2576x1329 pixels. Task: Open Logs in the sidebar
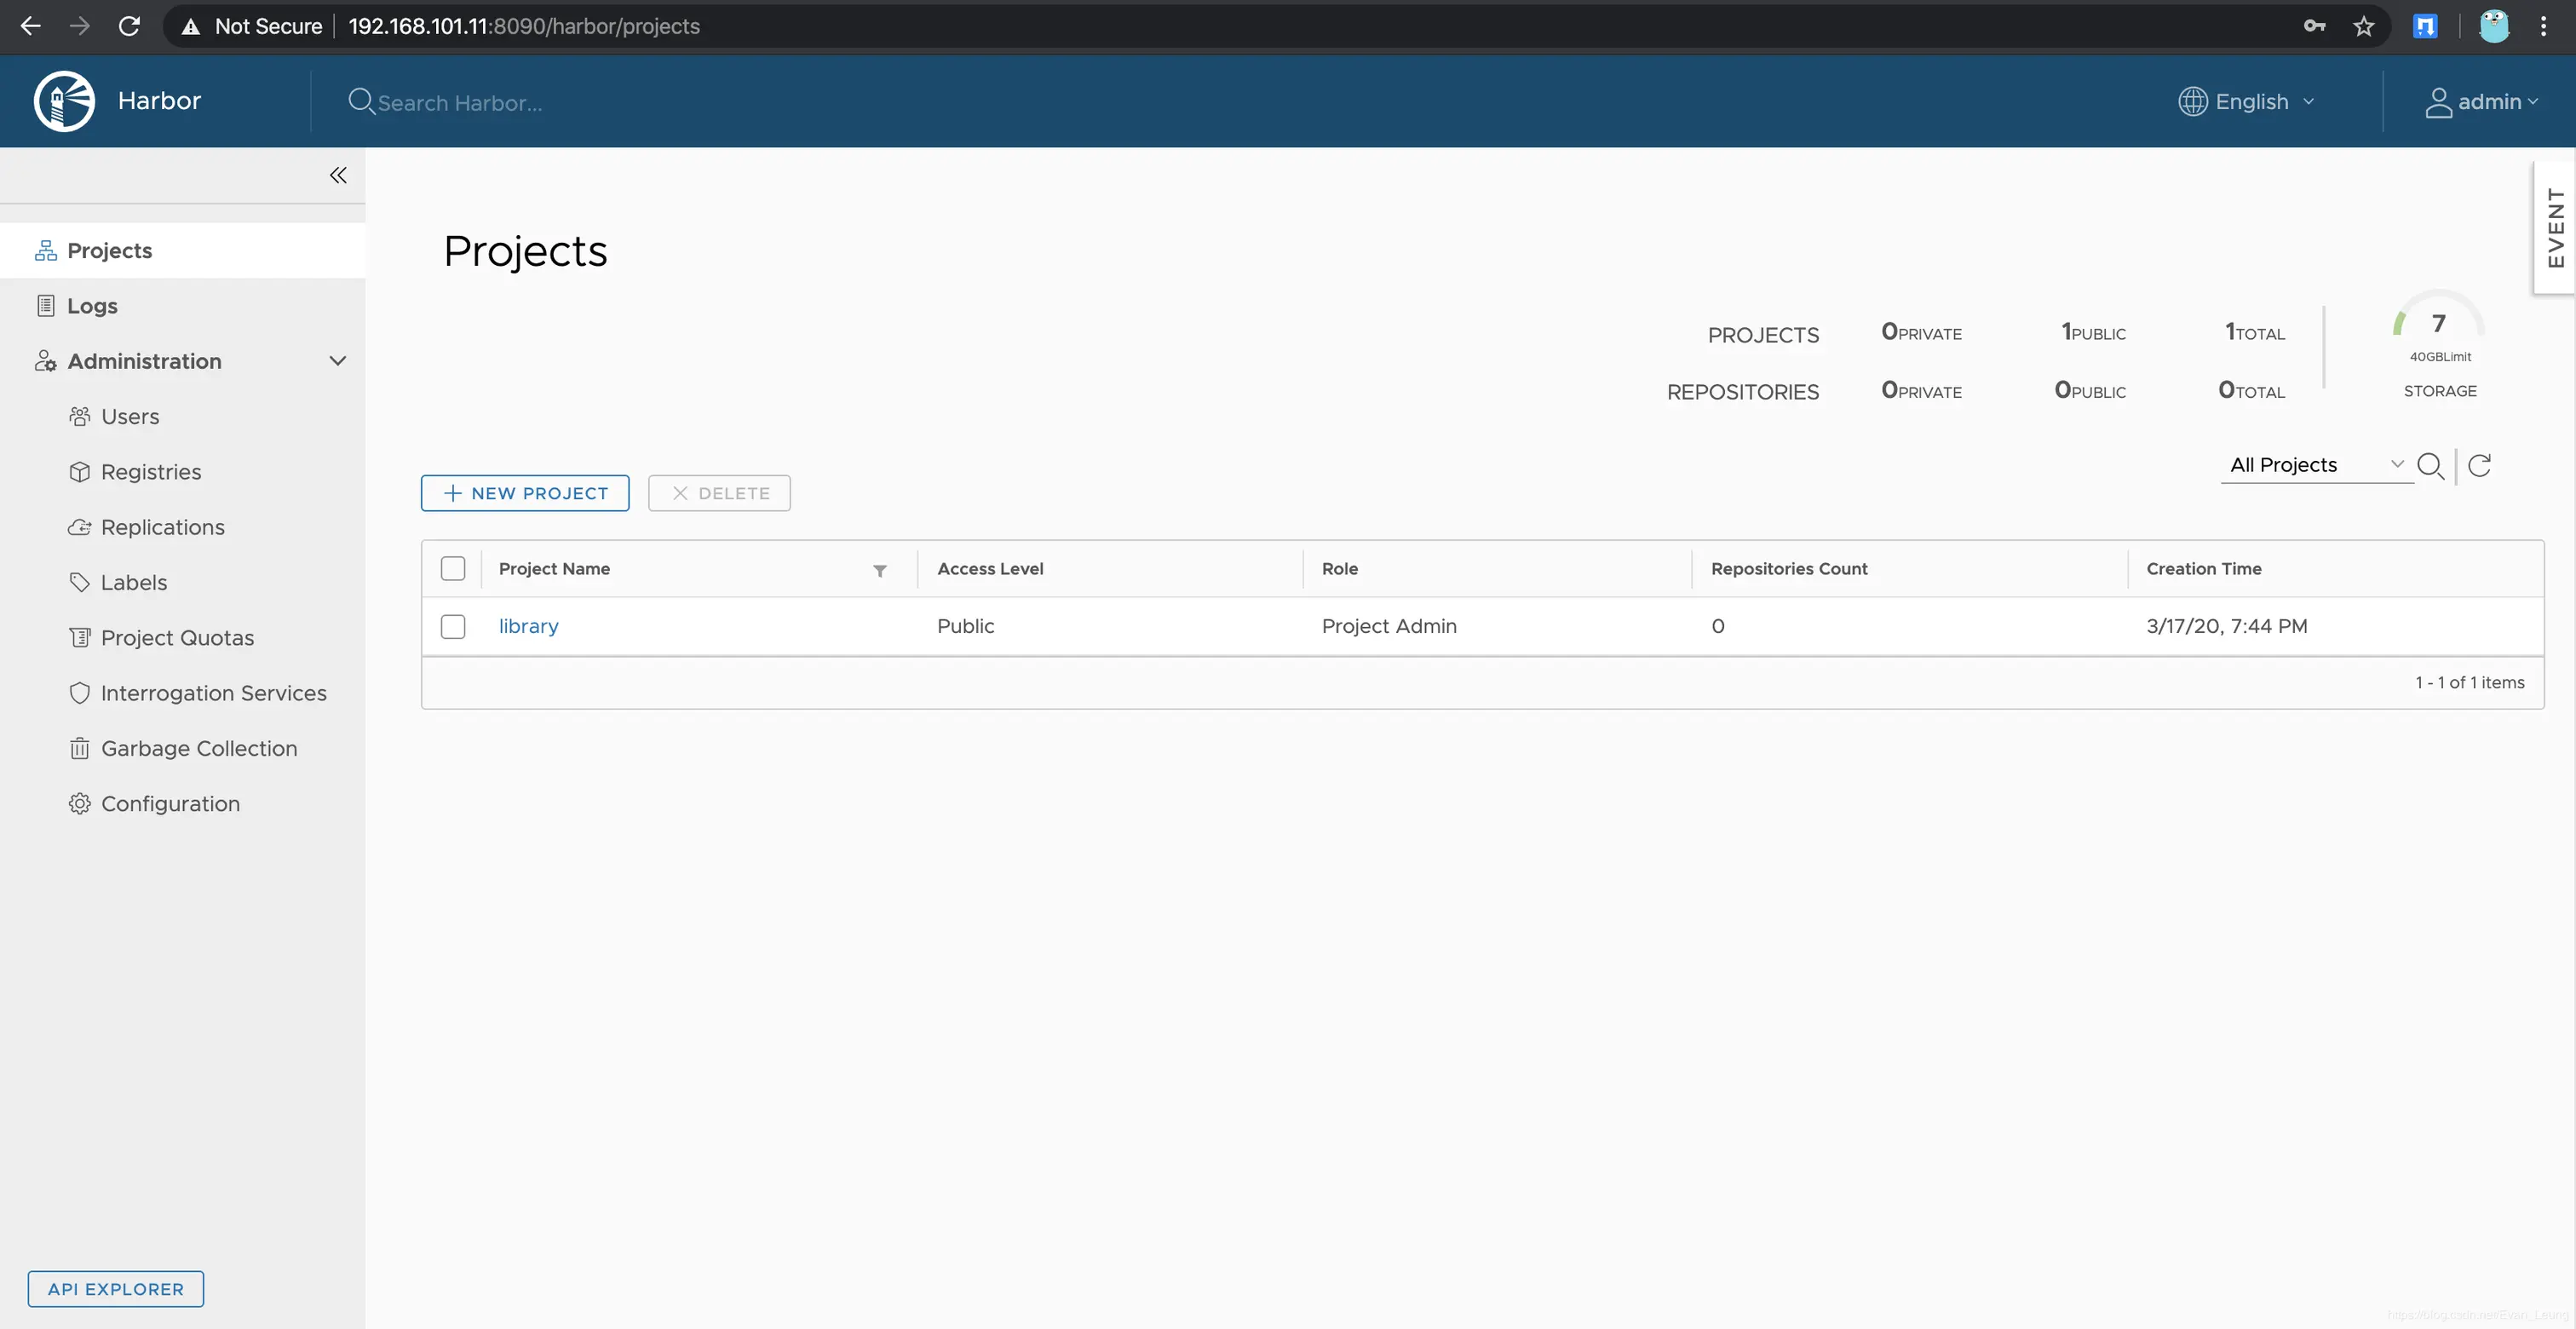[x=92, y=306]
